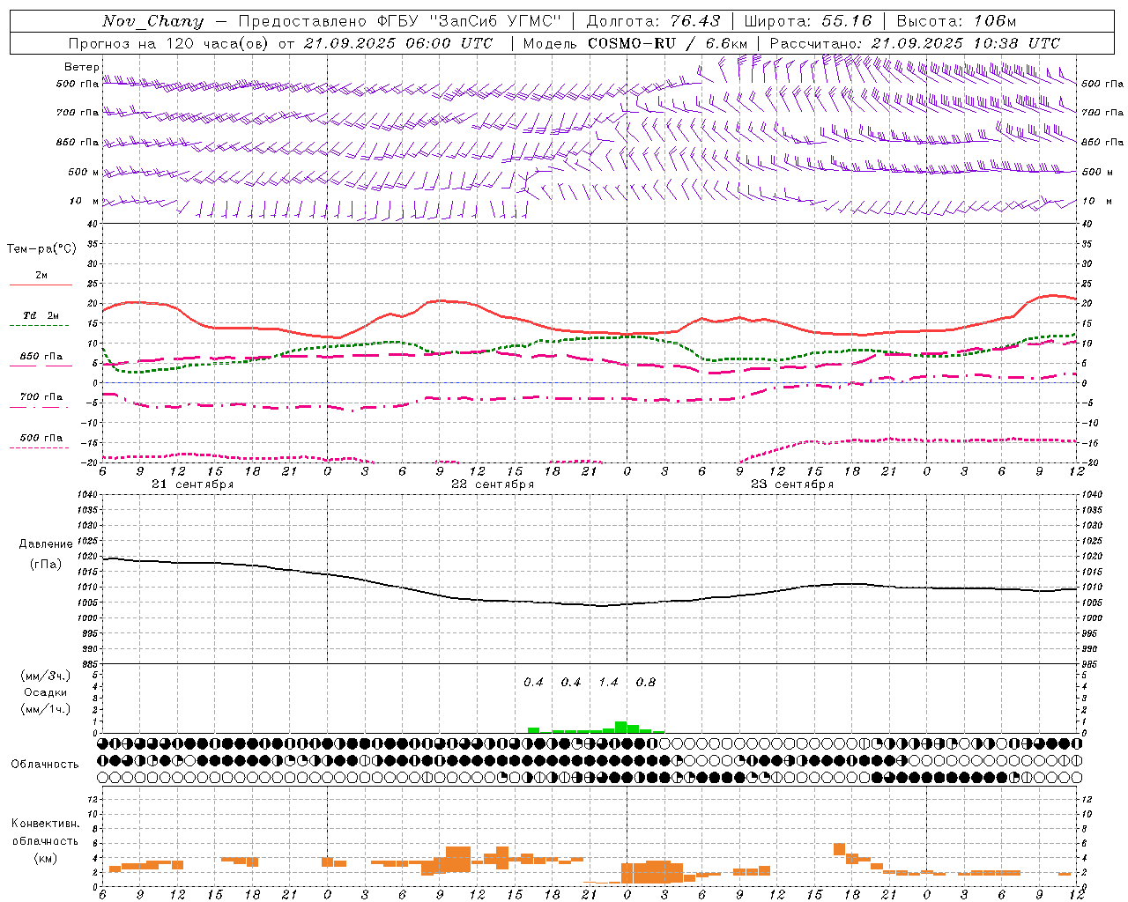Click the '2м' temperature legend entry
The image size is (1128, 902).
click(x=41, y=275)
